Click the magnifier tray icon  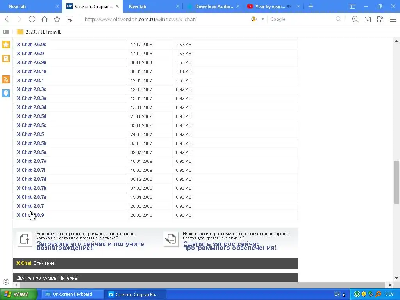(378, 294)
